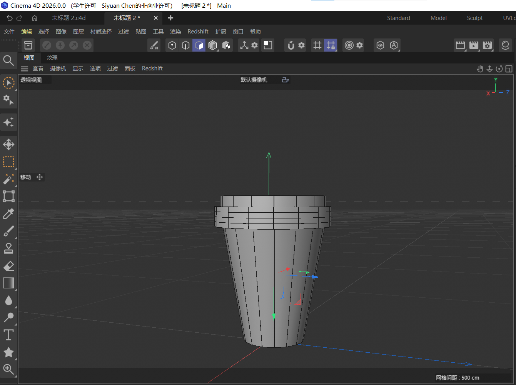
Task: Toggle the highlighted quantize grid icon
Action: (331, 45)
